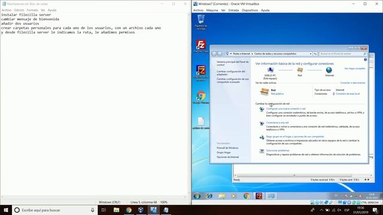383x215 pixels.
Task: Open Task View on host taskbar
Action: (x=104, y=210)
